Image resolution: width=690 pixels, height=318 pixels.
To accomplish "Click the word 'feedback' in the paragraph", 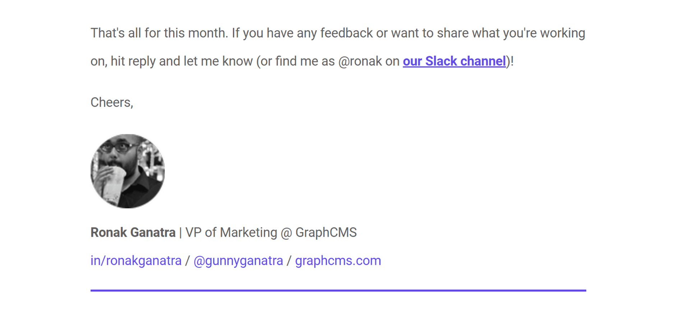I will point(346,33).
